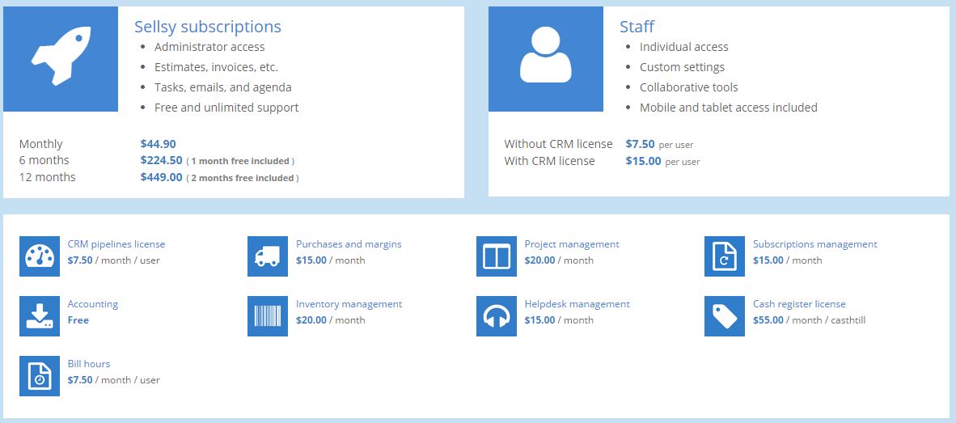Select the Bill hours clock document icon
Screen dimensions: 956x423
pos(40,376)
